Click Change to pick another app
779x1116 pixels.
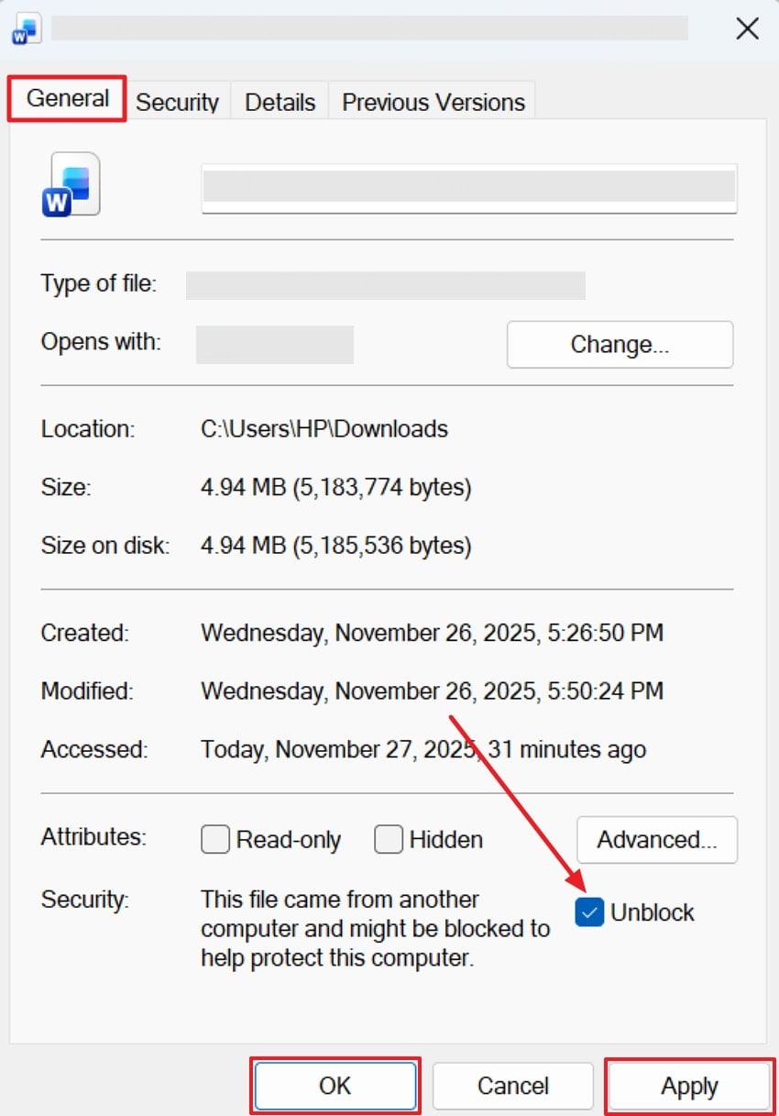click(x=620, y=345)
